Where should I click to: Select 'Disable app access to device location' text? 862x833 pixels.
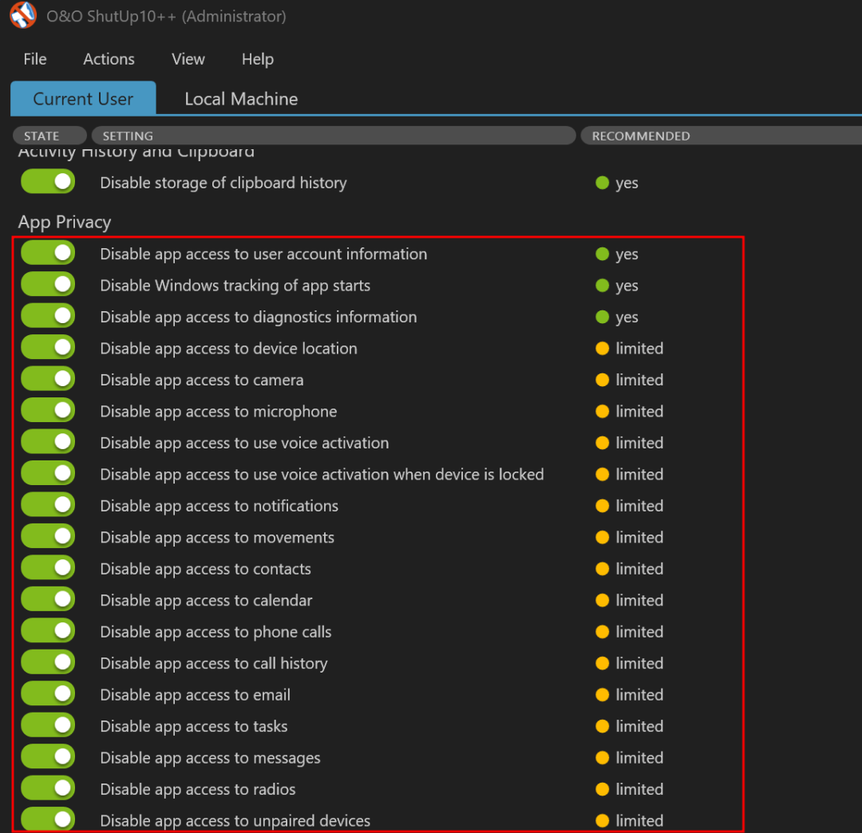tap(229, 349)
